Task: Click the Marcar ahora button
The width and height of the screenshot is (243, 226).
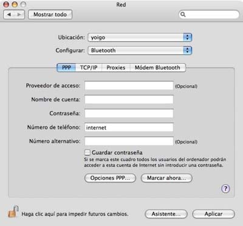Action: tap(166, 178)
